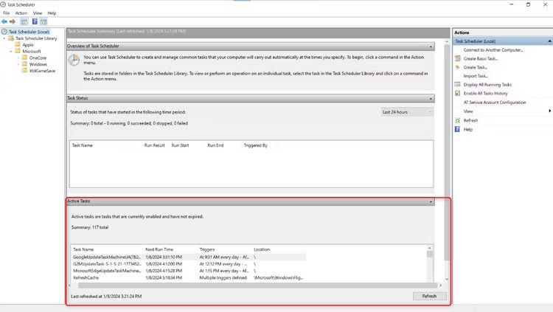This screenshot has height=312, width=553.
Task: Click Create Basic Task action
Action: click(481, 58)
